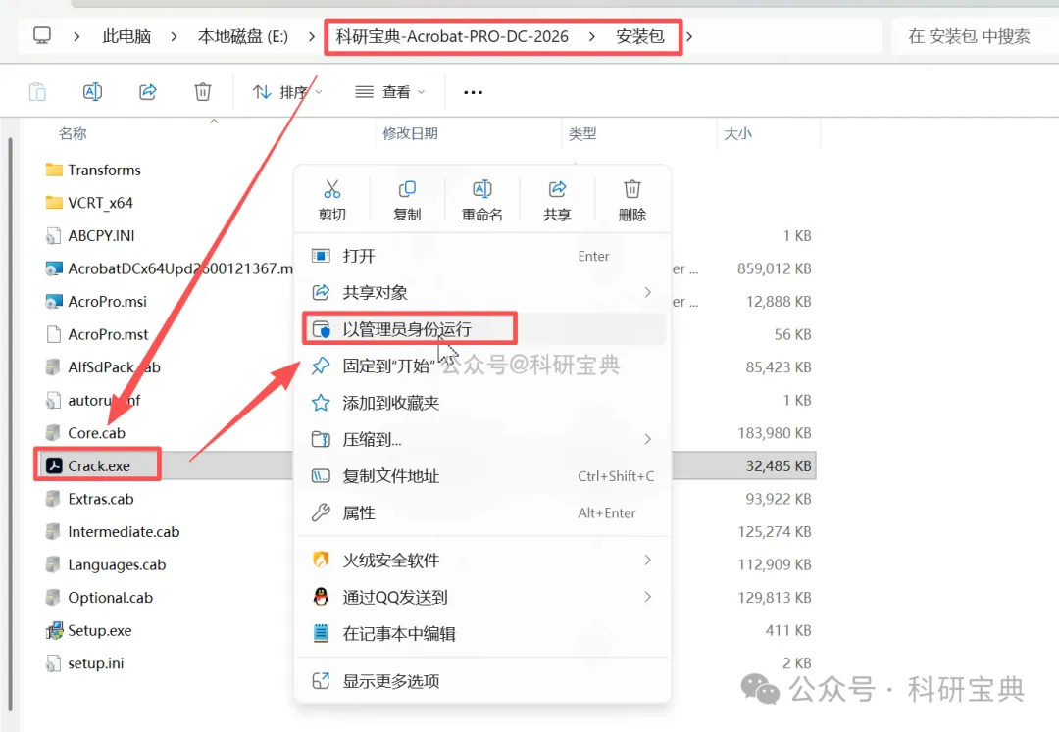Choose 以管理员身份运行 in context menu
Viewport: 1059px width, 732px height.
tap(481, 329)
